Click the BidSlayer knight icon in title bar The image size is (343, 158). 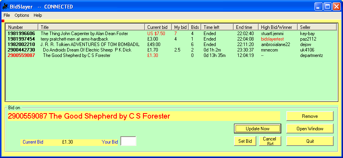coord(5,7)
